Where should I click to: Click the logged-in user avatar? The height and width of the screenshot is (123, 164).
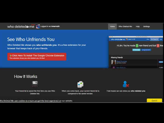pos(38,27)
